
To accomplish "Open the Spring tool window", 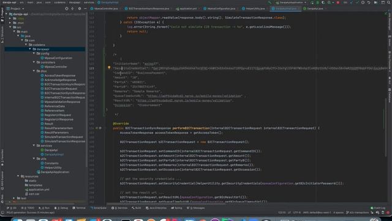I will (x=177, y=208).
